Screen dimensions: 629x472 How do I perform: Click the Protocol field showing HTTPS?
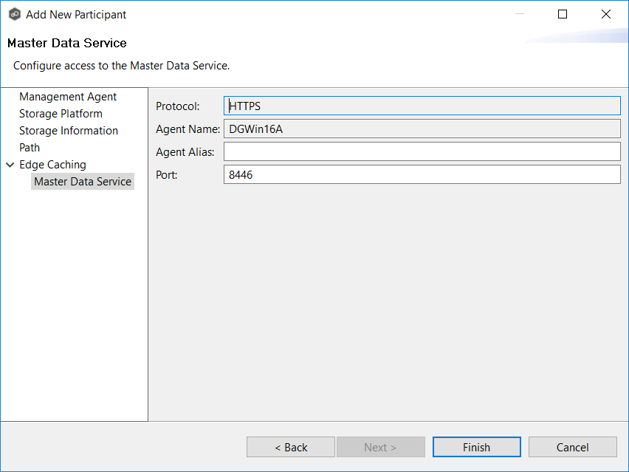click(x=422, y=106)
